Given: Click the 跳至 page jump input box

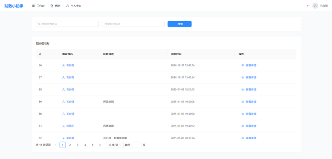Looking at the screenshot, I should point(137,145).
